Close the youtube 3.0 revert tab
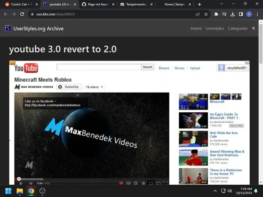The image size is (263, 197). click(x=75, y=5)
